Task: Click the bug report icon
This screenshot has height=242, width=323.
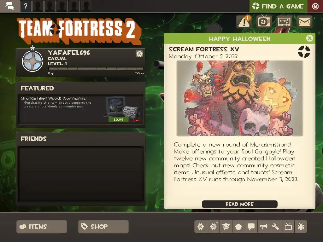Action: click(301, 227)
